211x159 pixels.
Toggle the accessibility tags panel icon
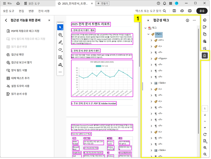[205, 56]
